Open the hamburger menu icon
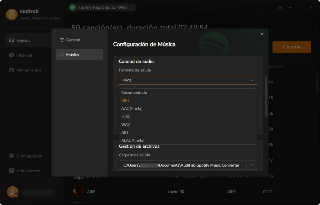 pyautogui.click(x=280, y=7)
